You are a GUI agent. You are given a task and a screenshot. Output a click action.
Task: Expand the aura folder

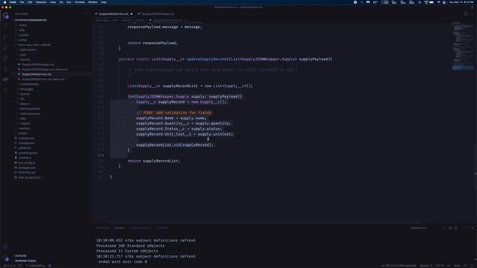(x=23, y=54)
